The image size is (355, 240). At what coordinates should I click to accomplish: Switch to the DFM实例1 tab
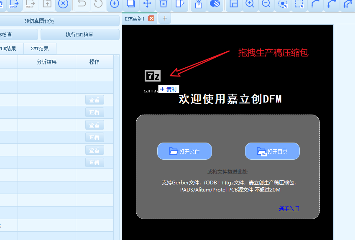(135, 19)
